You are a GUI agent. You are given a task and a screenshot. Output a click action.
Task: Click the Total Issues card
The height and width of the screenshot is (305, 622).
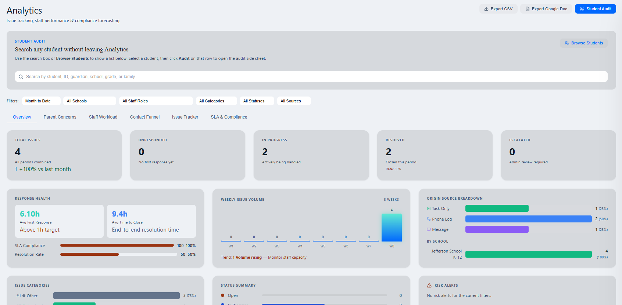(x=64, y=155)
